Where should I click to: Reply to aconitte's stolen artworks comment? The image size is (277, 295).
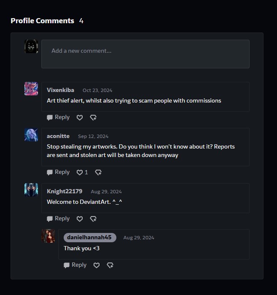[x=58, y=172]
